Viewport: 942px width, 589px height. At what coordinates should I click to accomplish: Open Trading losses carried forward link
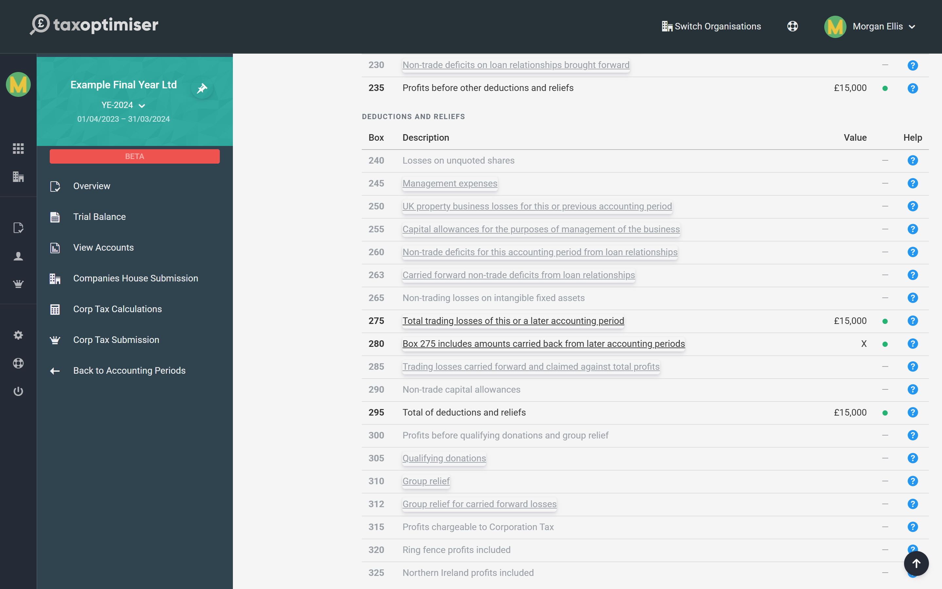point(531,367)
